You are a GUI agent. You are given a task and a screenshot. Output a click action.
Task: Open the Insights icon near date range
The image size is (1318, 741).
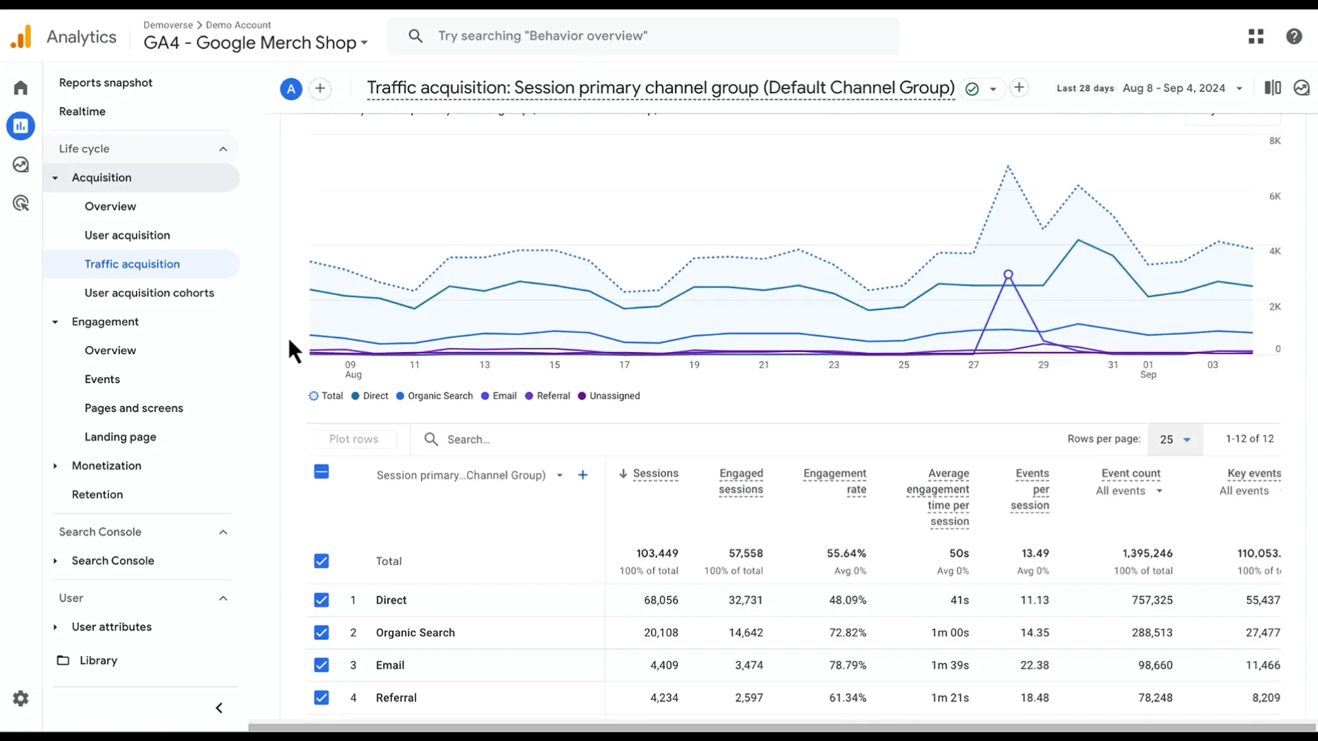pos(1302,88)
